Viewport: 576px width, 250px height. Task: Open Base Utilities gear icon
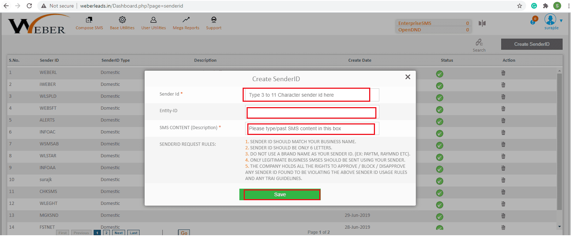click(122, 20)
